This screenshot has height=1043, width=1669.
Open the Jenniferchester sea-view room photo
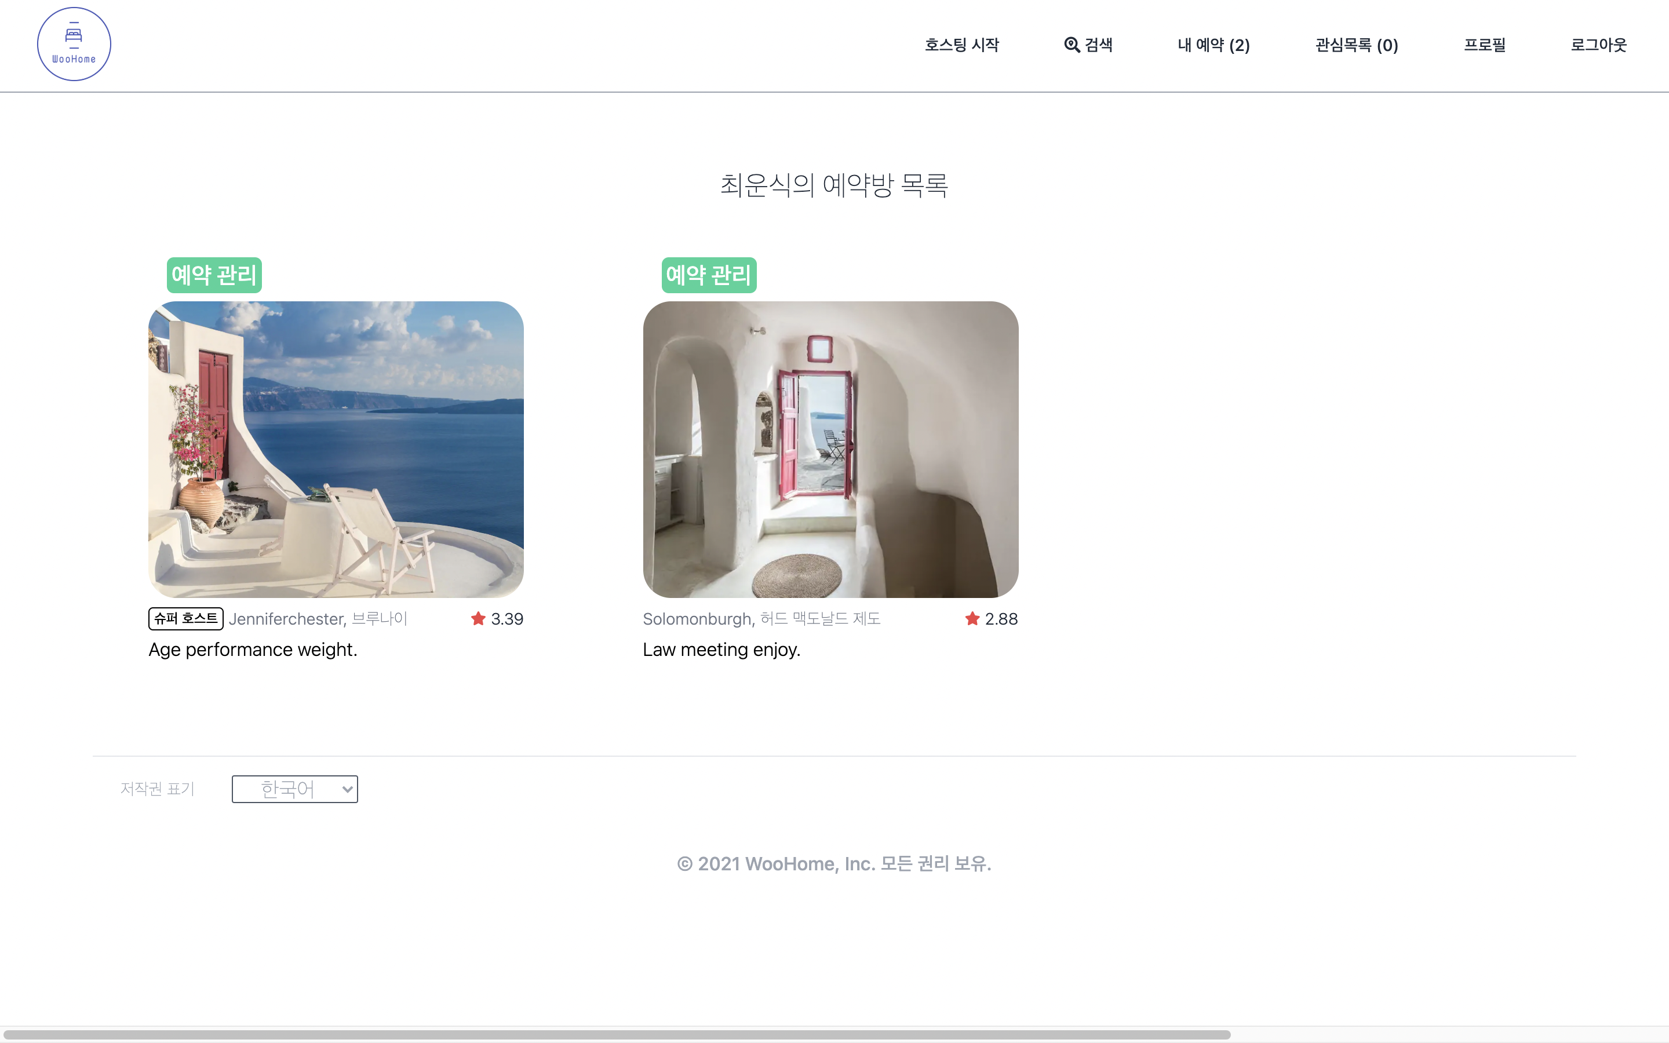[x=336, y=449]
